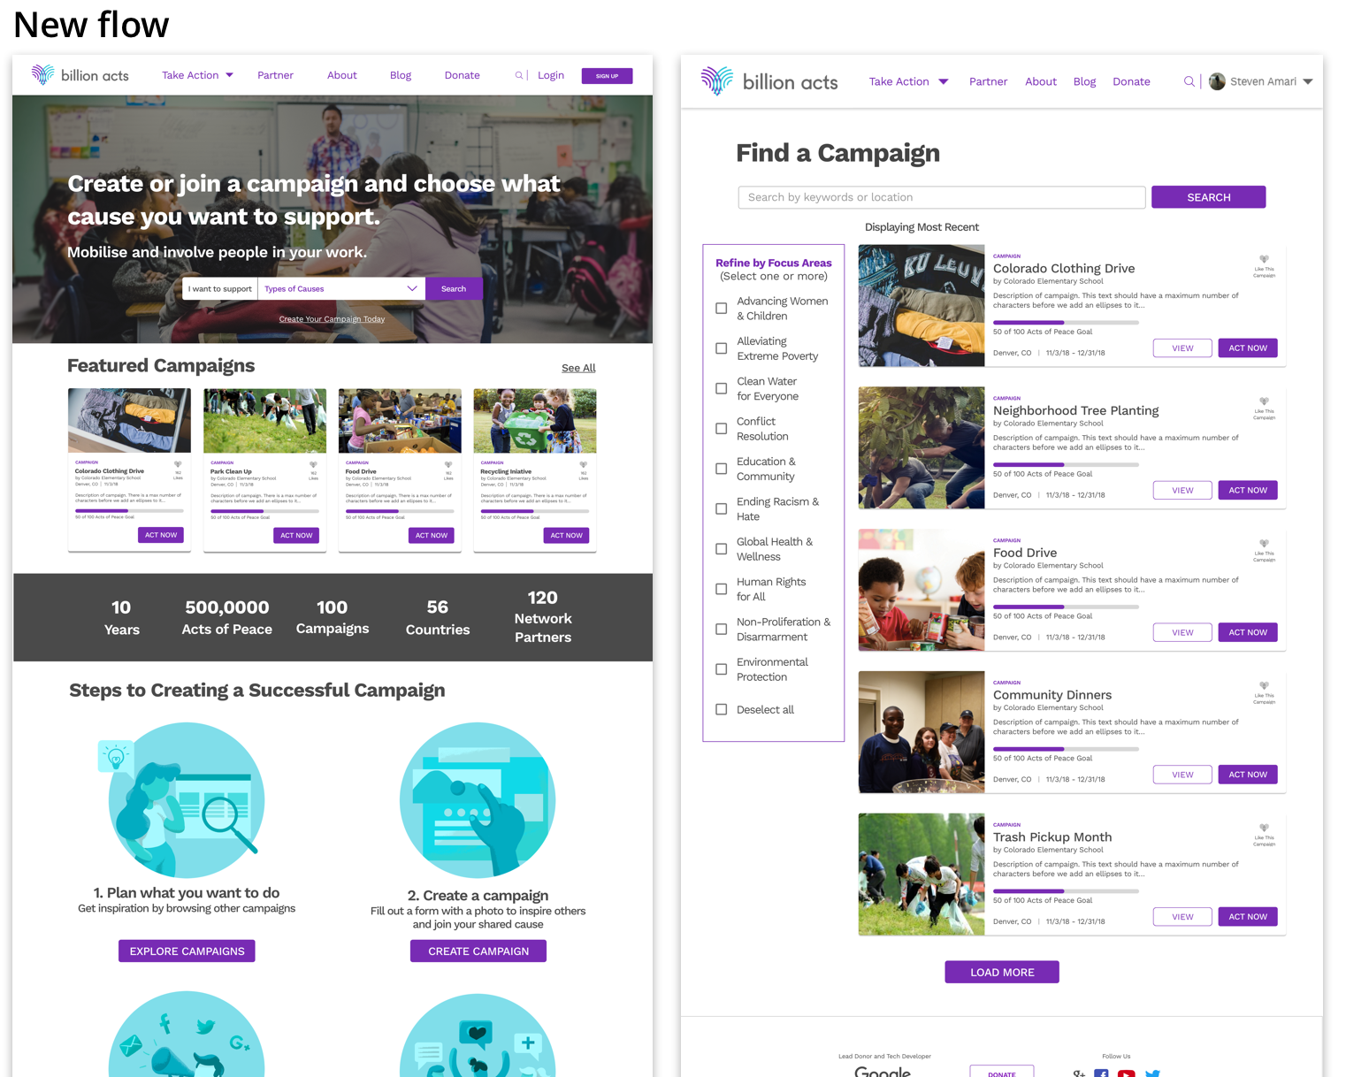This screenshot has height=1077, width=1346.
Task: Click heart icon on featured Colorado Clothing Drive card
Action: click(x=178, y=464)
